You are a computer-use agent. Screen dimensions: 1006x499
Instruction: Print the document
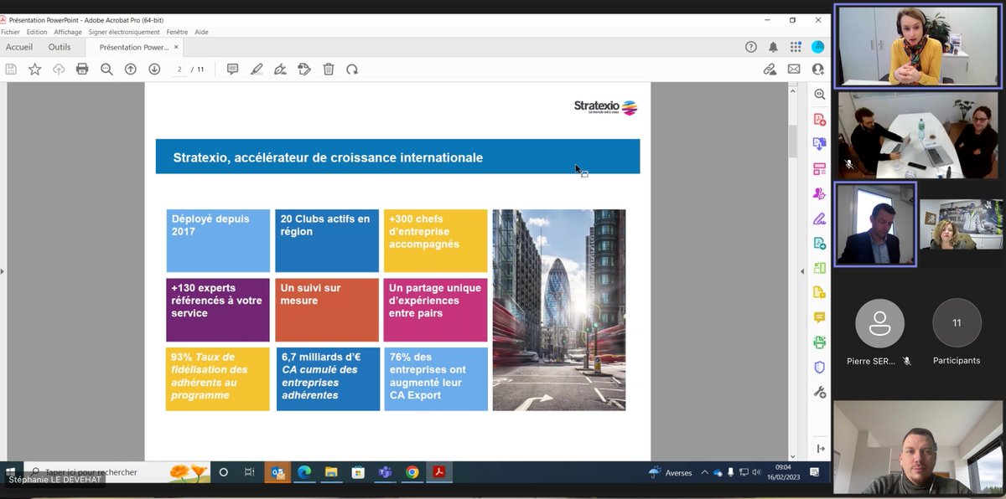pos(82,69)
